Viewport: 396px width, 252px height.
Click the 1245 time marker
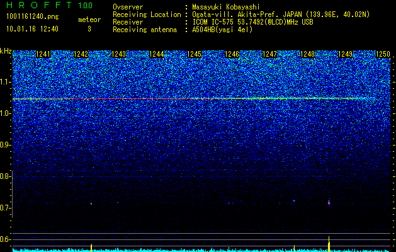[194, 54]
